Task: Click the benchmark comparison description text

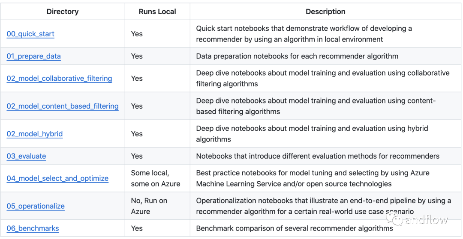Action: coord(294,228)
